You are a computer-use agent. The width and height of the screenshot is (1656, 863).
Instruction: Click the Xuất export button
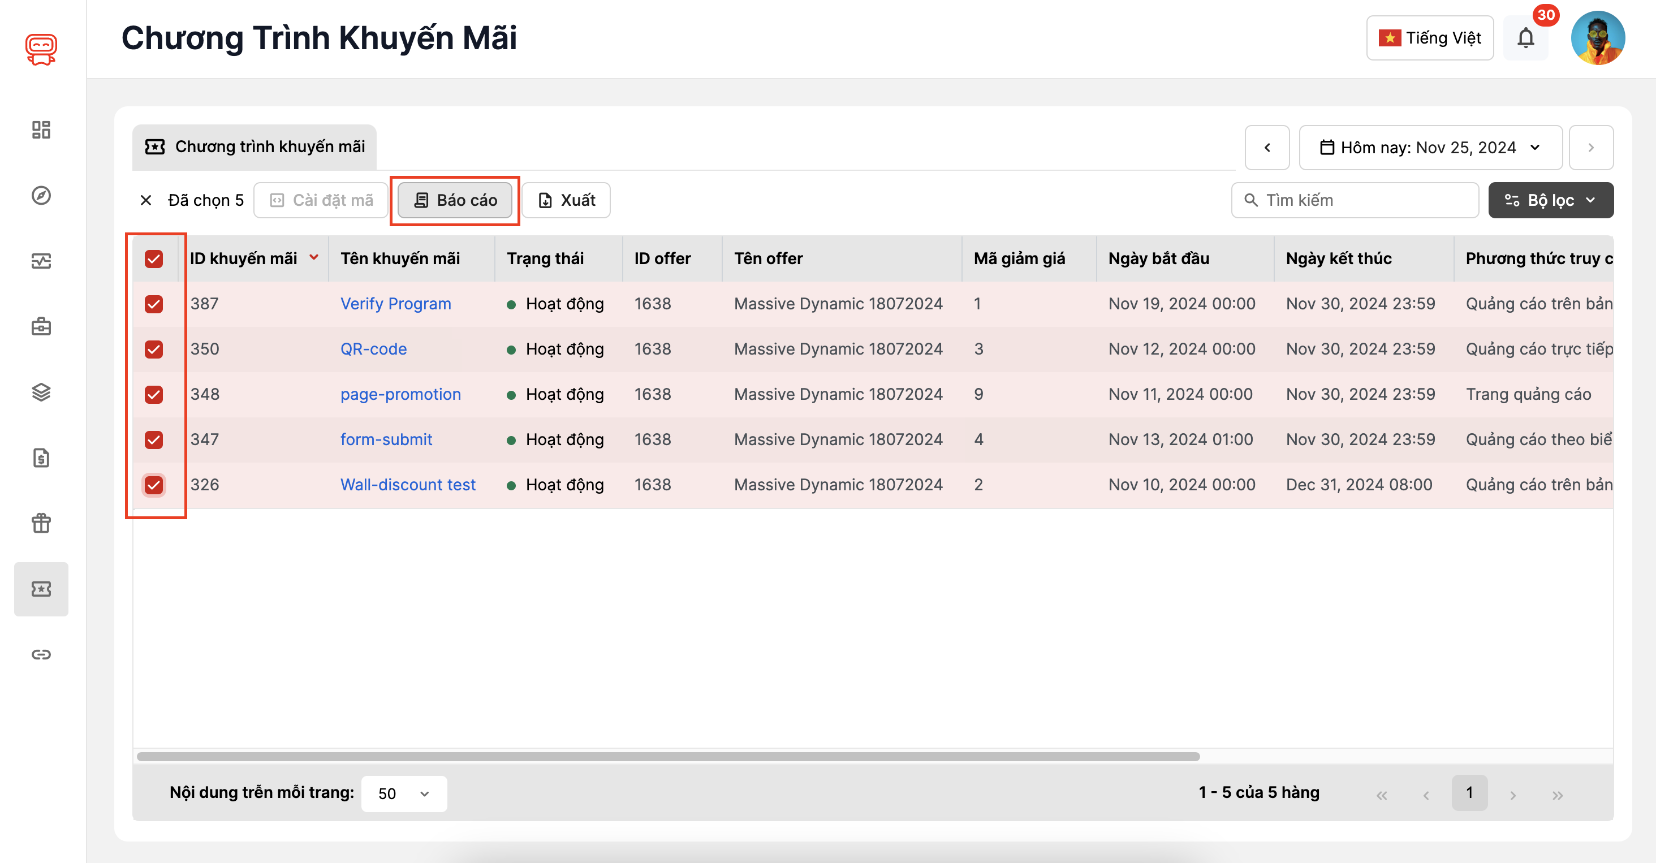click(x=566, y=201)
